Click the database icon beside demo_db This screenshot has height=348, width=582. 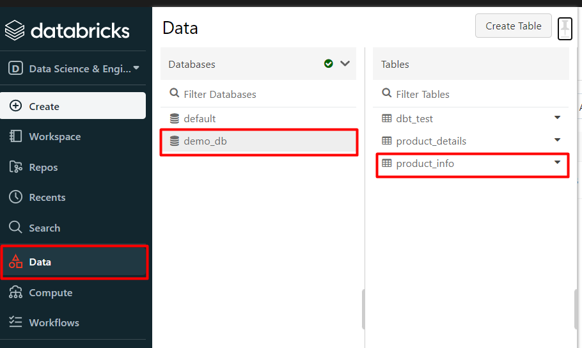[175, 141]
